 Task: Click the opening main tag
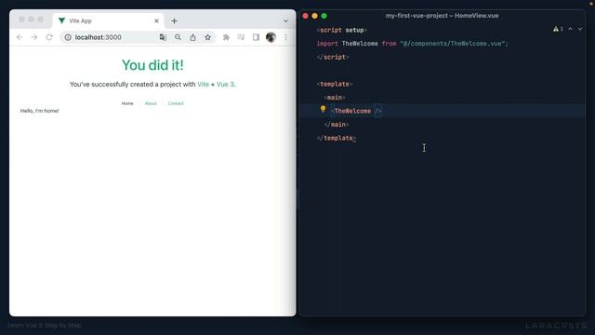(x=335, y=97)
